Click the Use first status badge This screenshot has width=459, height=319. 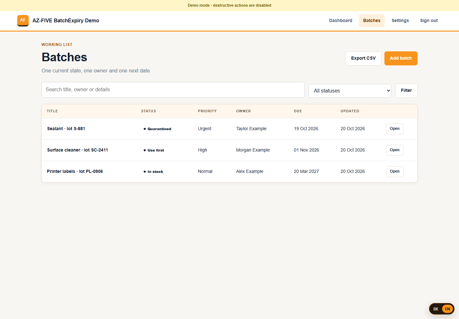(x=154, y=150)
